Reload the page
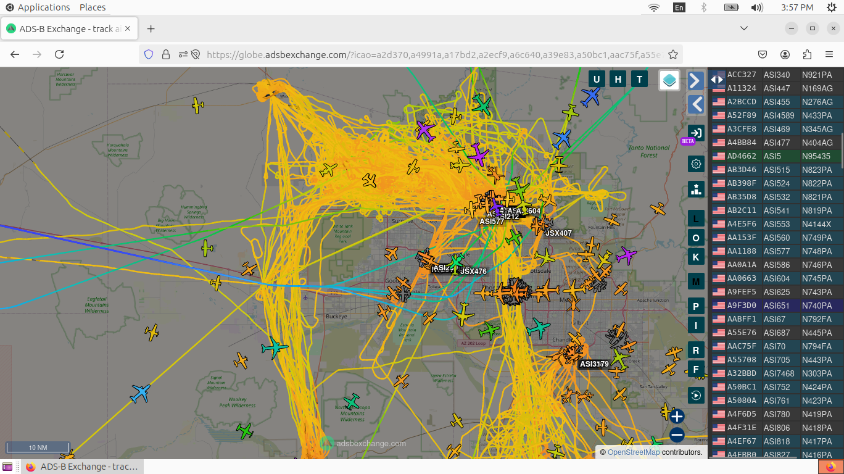Viewport: 844px width, 474px height. click(59, 54)
